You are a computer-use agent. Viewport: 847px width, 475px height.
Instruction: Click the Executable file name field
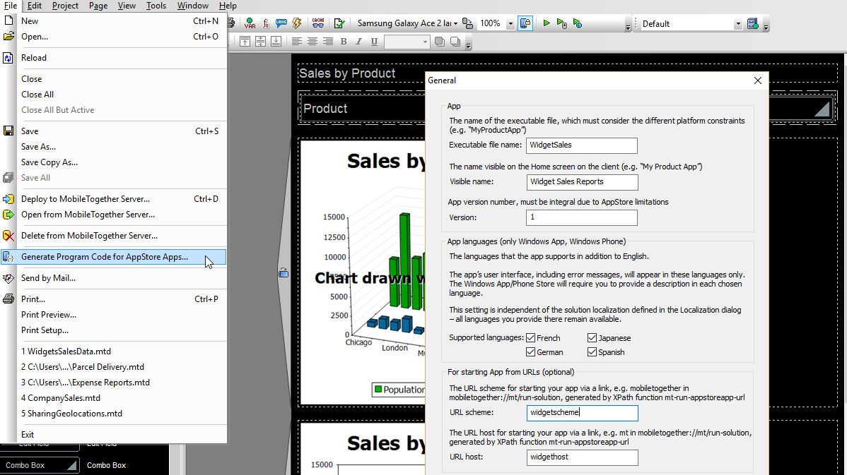point(582,145)
